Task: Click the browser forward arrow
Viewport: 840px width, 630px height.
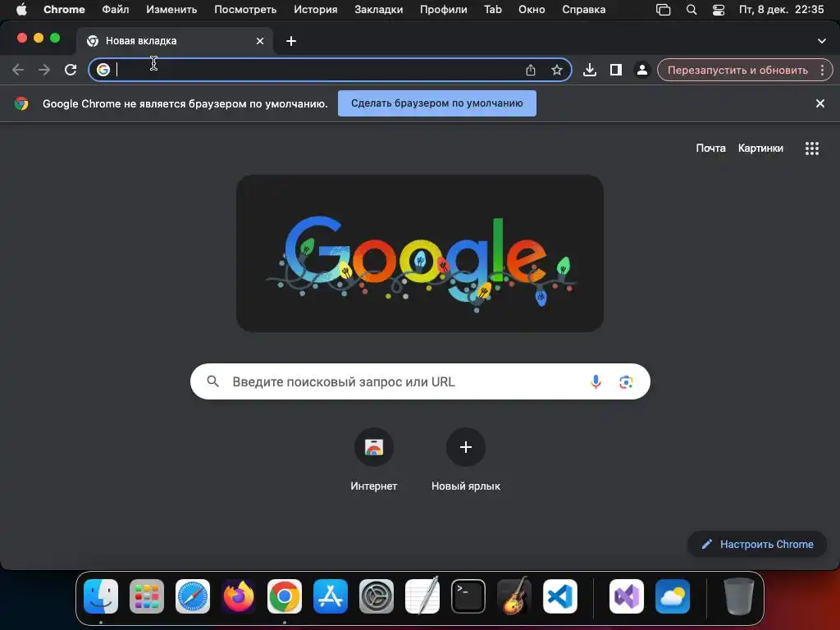Action: pos(44,70)
